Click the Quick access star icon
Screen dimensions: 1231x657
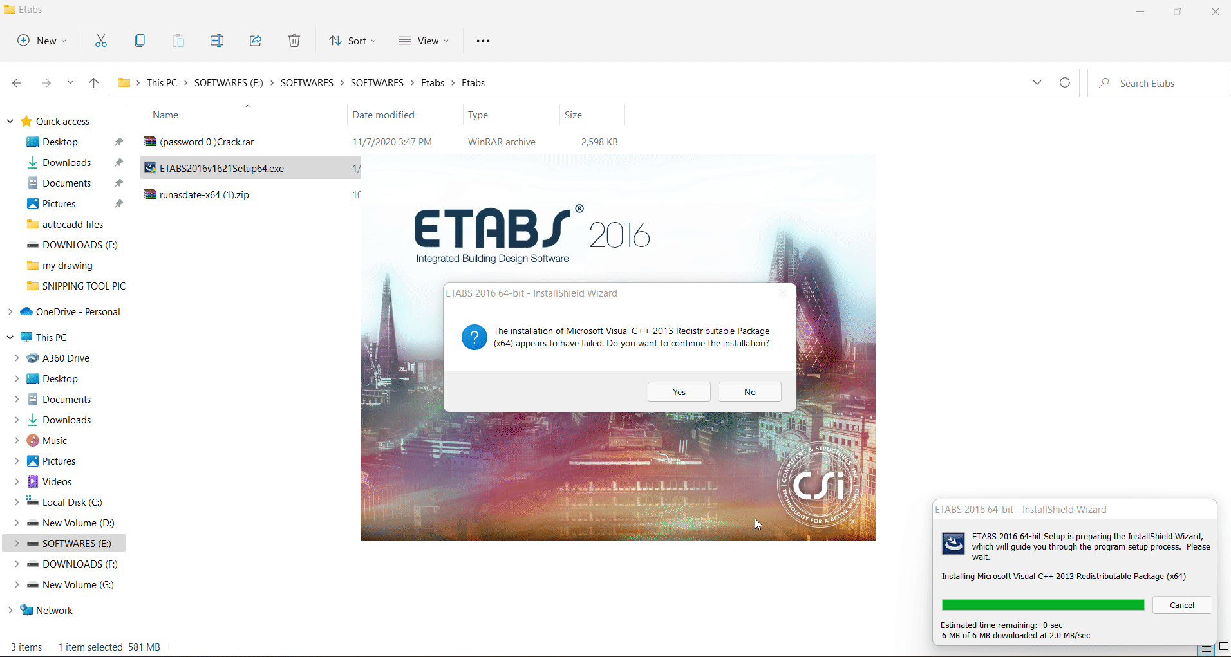(x=26, y=121)
